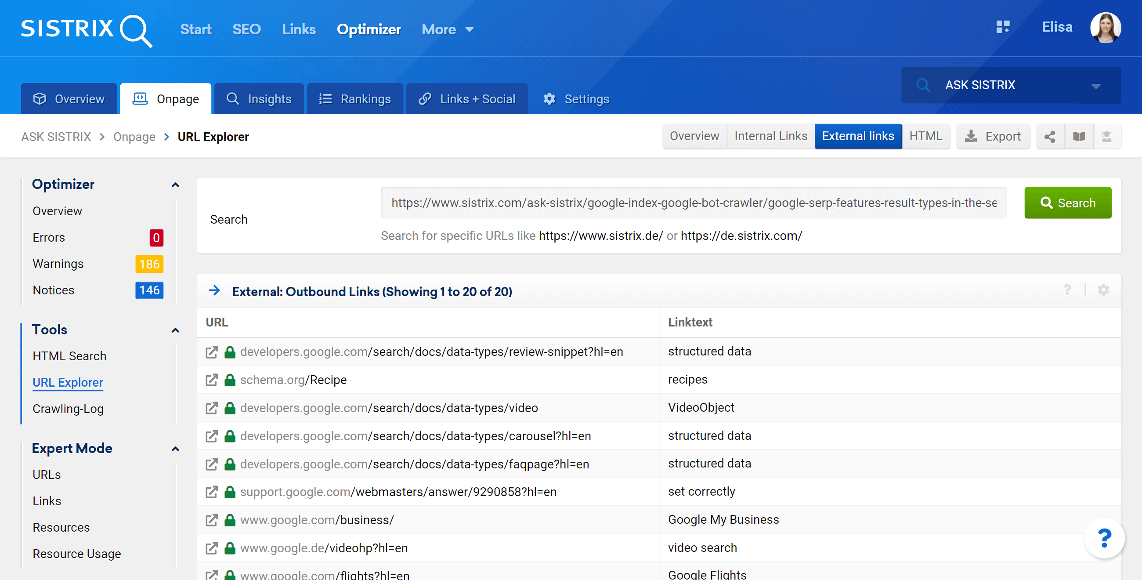The image size is (1142, 580).
Task: Select the External links view button
Action: pos(858,136)
